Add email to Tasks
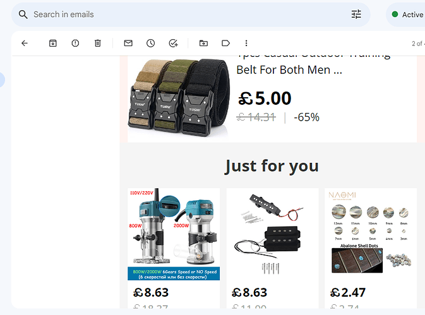 click(x=173, y=43)
